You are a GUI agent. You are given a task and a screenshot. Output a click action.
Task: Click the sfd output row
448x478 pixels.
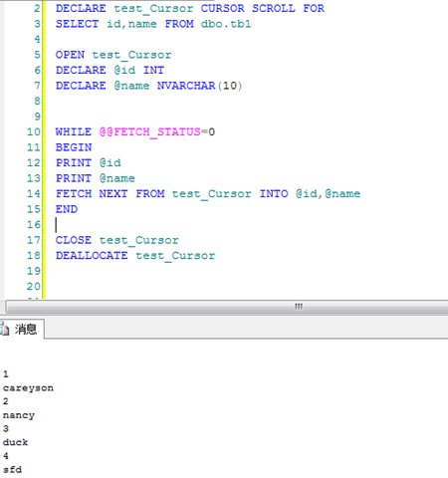(12, 470)
